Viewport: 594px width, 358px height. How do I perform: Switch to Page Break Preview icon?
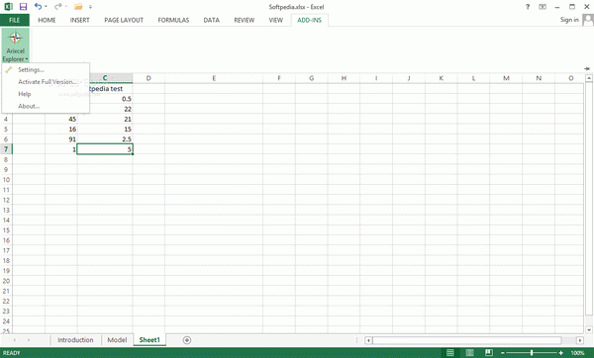[489, 353]
